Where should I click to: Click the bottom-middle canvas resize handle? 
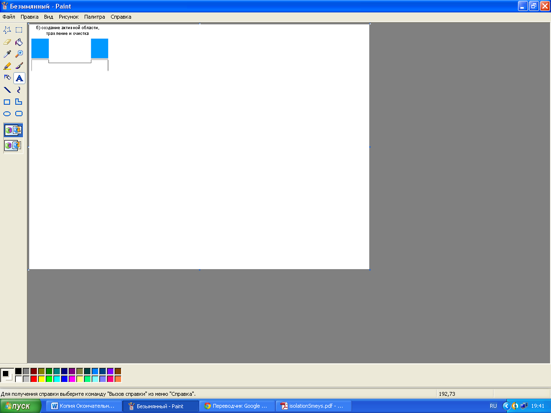pyautogui.click(x=199, y=270)
